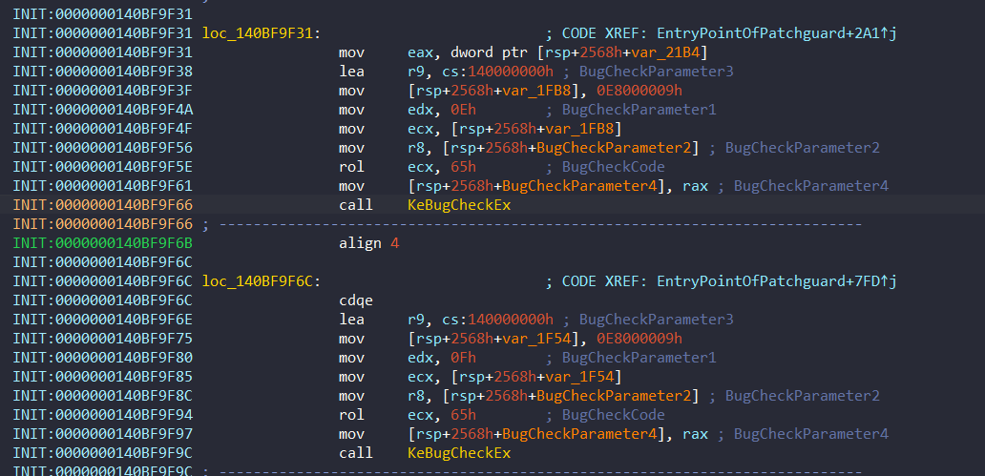Screen dimensions: 985x476
Task: Click BugCheckParameter4 operand at 140BF9F61
Action: 580,186
